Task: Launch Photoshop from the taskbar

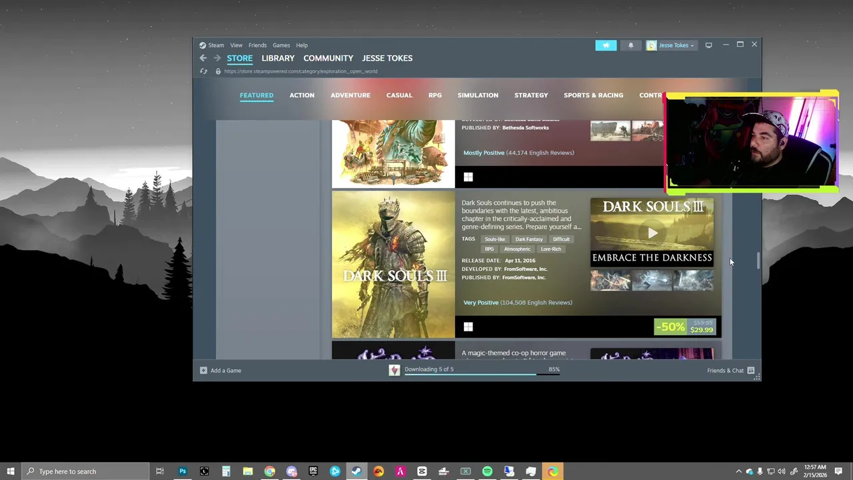Action: pyautogui.click(x=183, y=471)
